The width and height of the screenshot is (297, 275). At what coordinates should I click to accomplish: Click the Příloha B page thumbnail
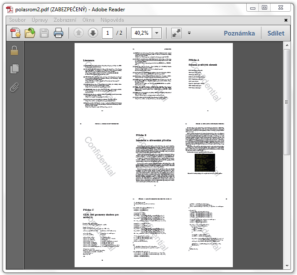click(x=154, y=155)
